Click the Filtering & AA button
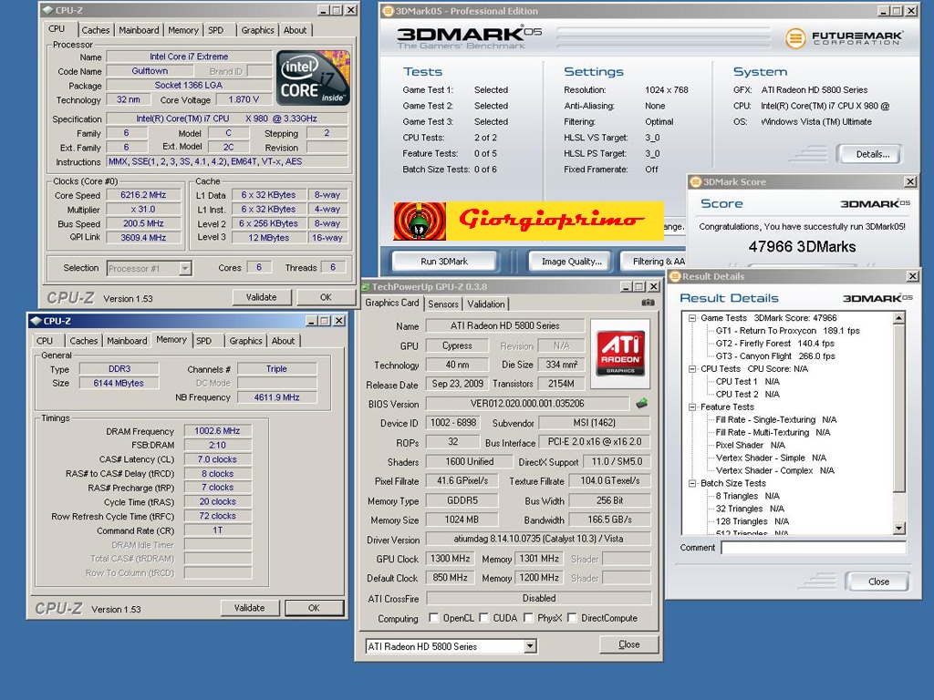The width and height of the screenshot is (934, 700). click(654, 262)
